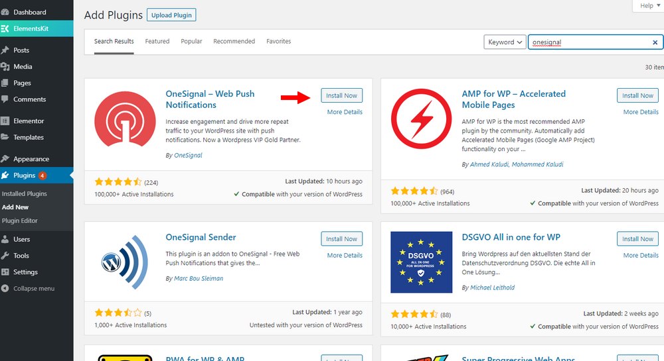Click the OneSignal red plugin logo

pyautogui.click(x=125, y=121)
